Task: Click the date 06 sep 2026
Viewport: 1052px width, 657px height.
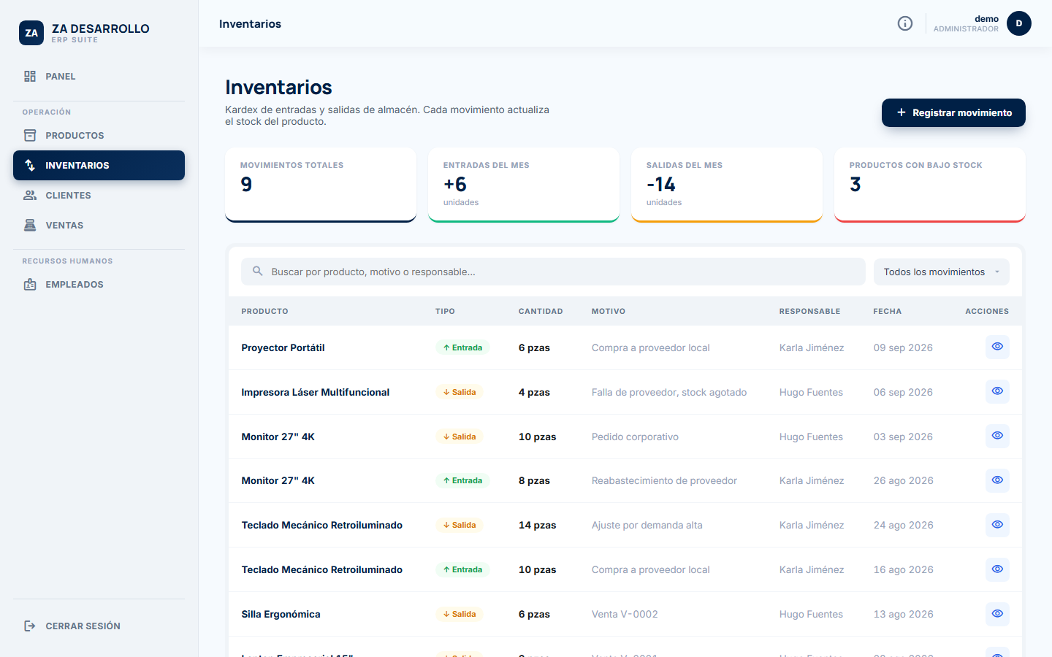Action: click(903, 392)
